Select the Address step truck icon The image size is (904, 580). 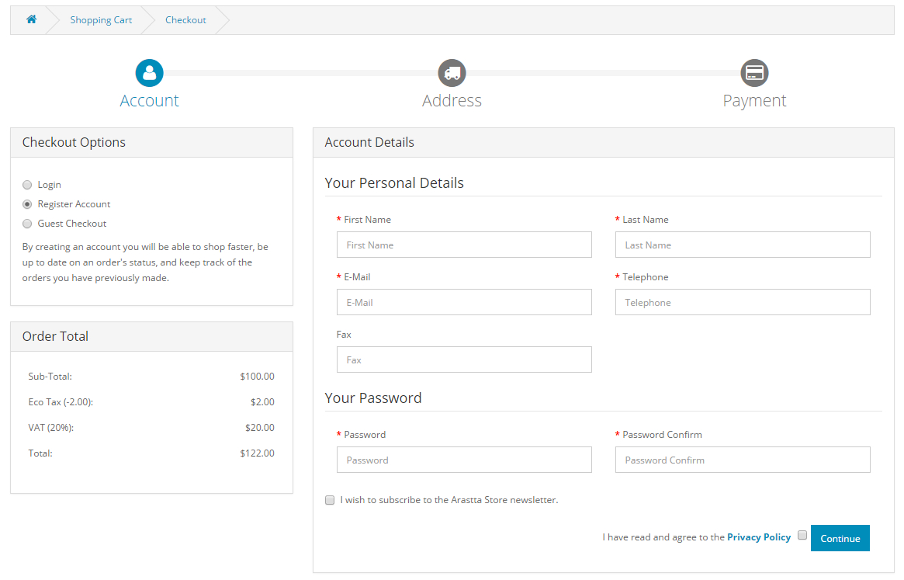(452, 73)
